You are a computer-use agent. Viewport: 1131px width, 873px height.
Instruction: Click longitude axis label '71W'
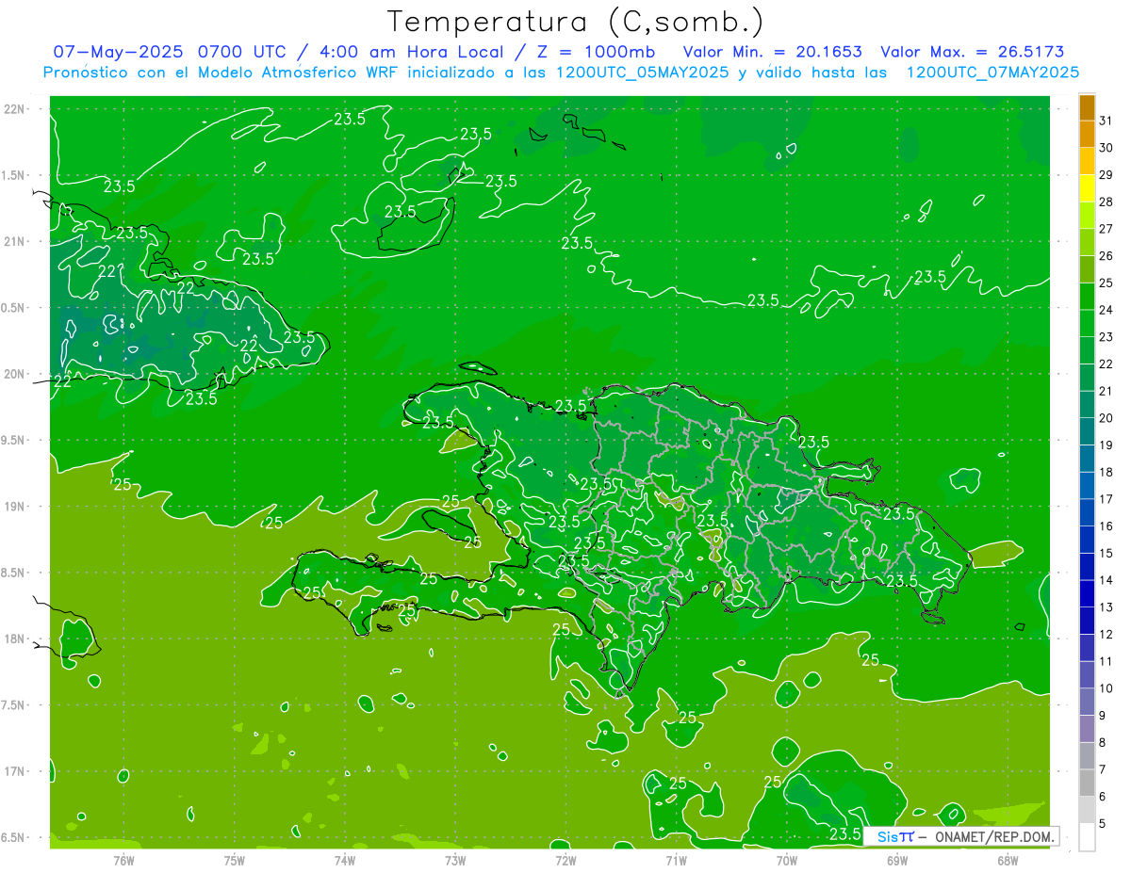click(x=676, y=860)
